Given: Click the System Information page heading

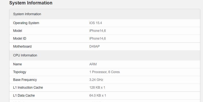Looking at the screenshot, I should (x=31, y=3).
